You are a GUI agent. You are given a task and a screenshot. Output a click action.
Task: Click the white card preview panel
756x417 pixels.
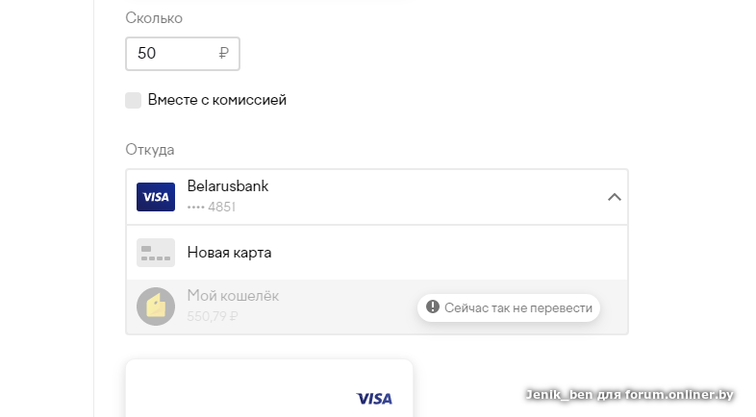(269, 389)
